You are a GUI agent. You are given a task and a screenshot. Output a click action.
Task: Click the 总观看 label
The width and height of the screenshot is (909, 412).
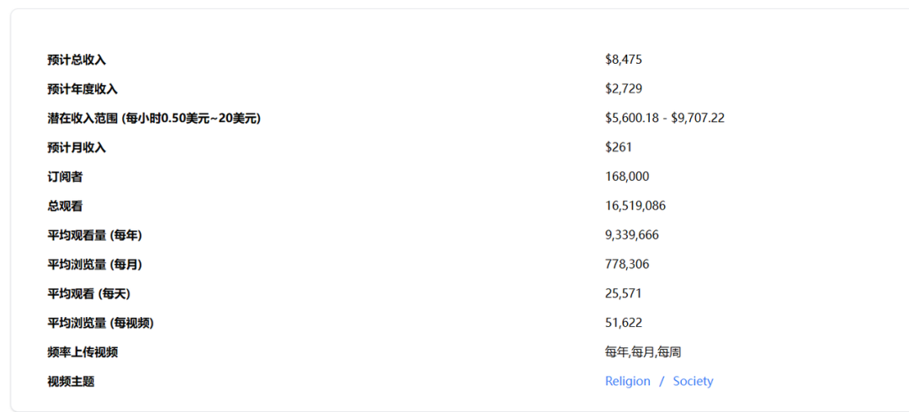point(65,206)
